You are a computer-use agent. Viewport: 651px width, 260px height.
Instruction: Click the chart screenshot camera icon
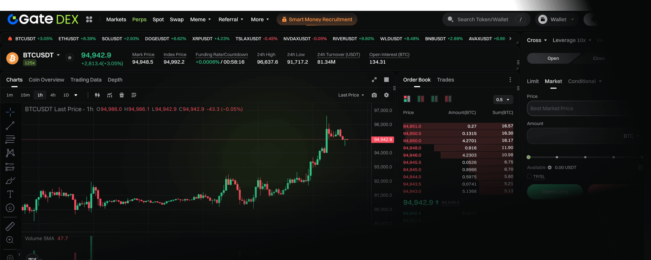click(x=374, y=95)
